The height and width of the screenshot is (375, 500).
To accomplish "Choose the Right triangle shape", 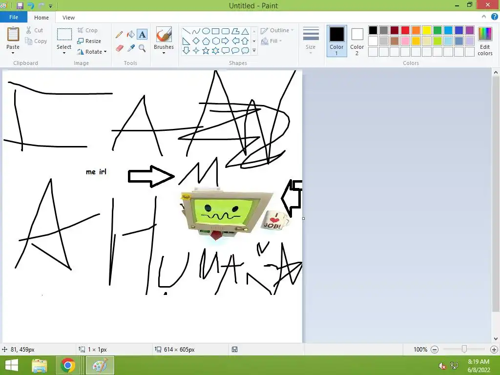I will point(186,41).
